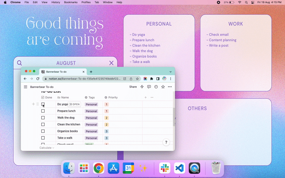The image size is (285, 178).
Task: Check the Done box for Prepare lunch
Action: (x=43, y=111)
